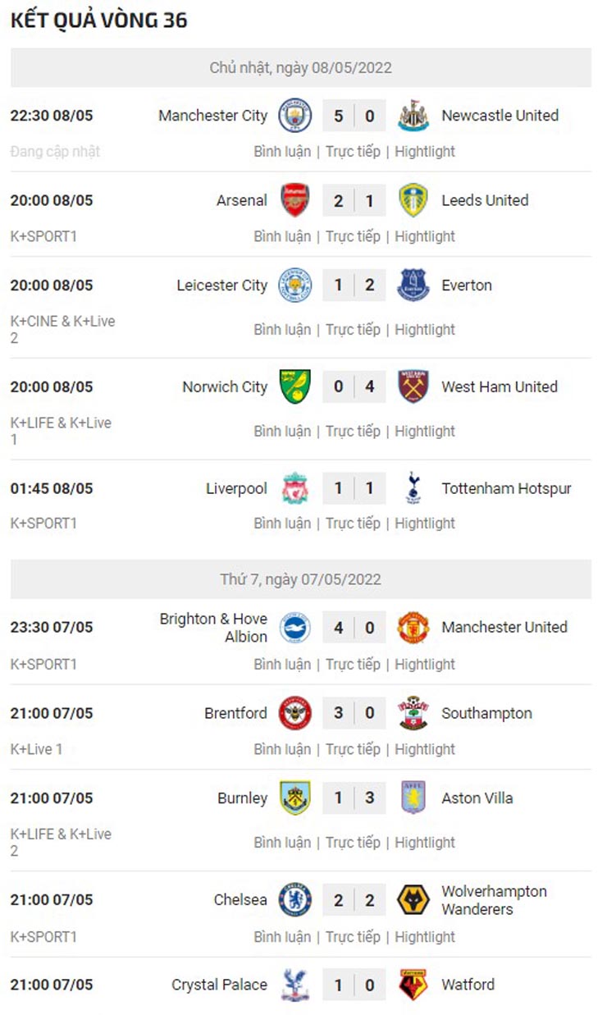Click the Newcastle United club crest
The image size is (607, 1015).
tap(413, 116)
